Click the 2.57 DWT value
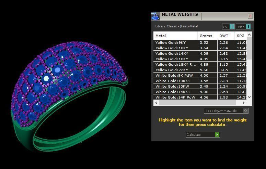 click(x=223, y=76)
